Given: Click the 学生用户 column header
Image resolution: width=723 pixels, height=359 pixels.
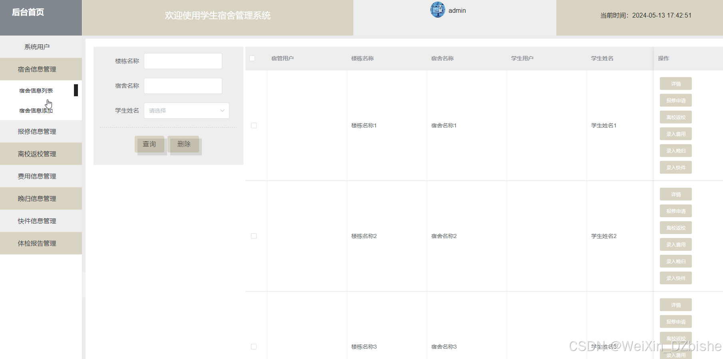Looking at the screenshot, I should tap(522, 58).
